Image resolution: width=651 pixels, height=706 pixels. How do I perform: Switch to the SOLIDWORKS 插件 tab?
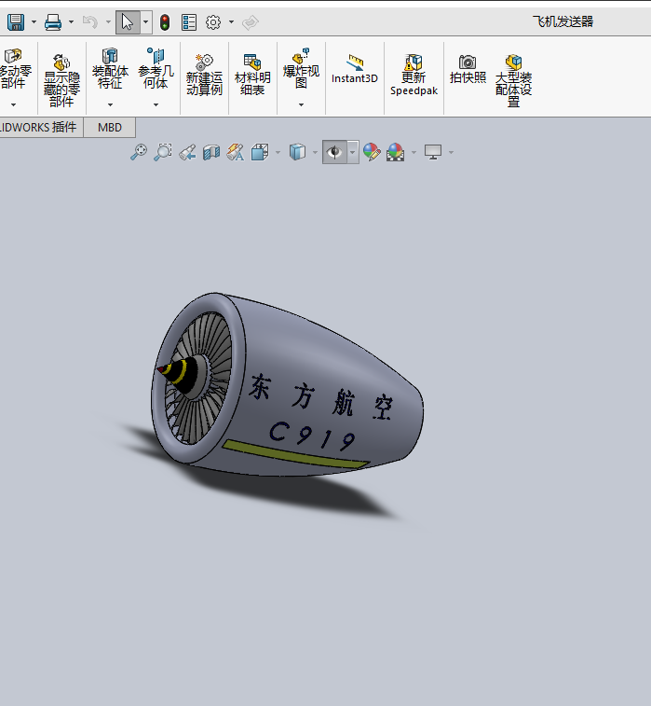(39, 128)
